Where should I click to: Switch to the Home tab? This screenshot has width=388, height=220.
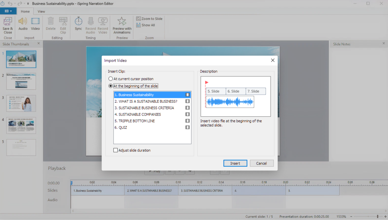[x=25, y=11]
